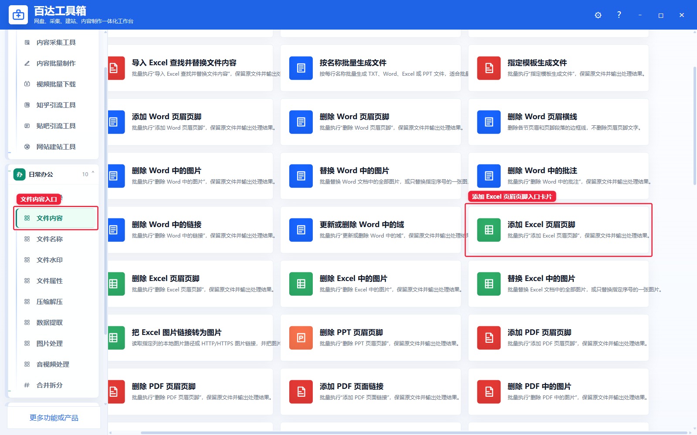Click the red icon of 添加 PDF 页面链接
The height and width of the screenshot is (435, 697).
[301, 392]
